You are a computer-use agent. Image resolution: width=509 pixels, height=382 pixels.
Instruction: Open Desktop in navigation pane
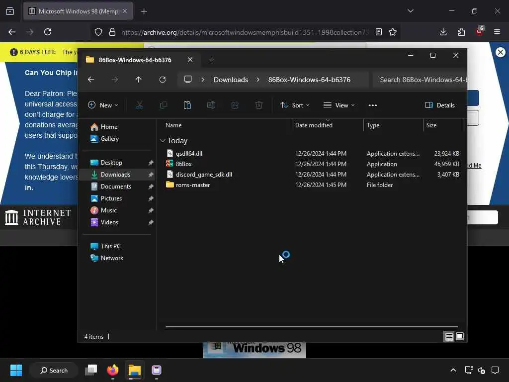point(111,163)
